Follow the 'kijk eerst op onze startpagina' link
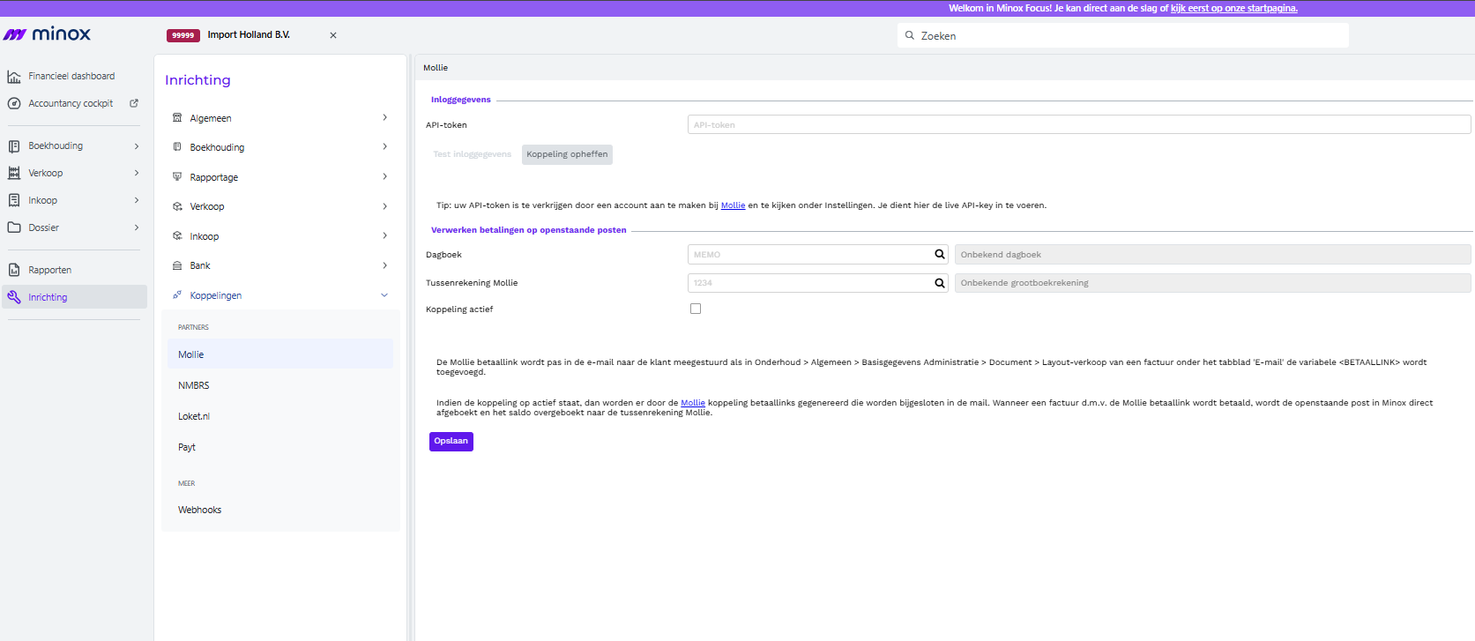Image resolution: width=1475 pixels, height=641 pixels. [x=1234, y=8]
